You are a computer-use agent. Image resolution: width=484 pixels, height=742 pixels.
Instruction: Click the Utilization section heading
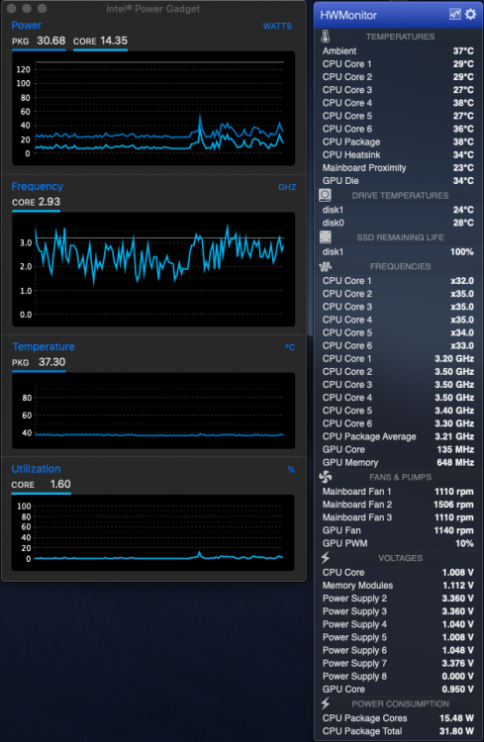[36, 469]
